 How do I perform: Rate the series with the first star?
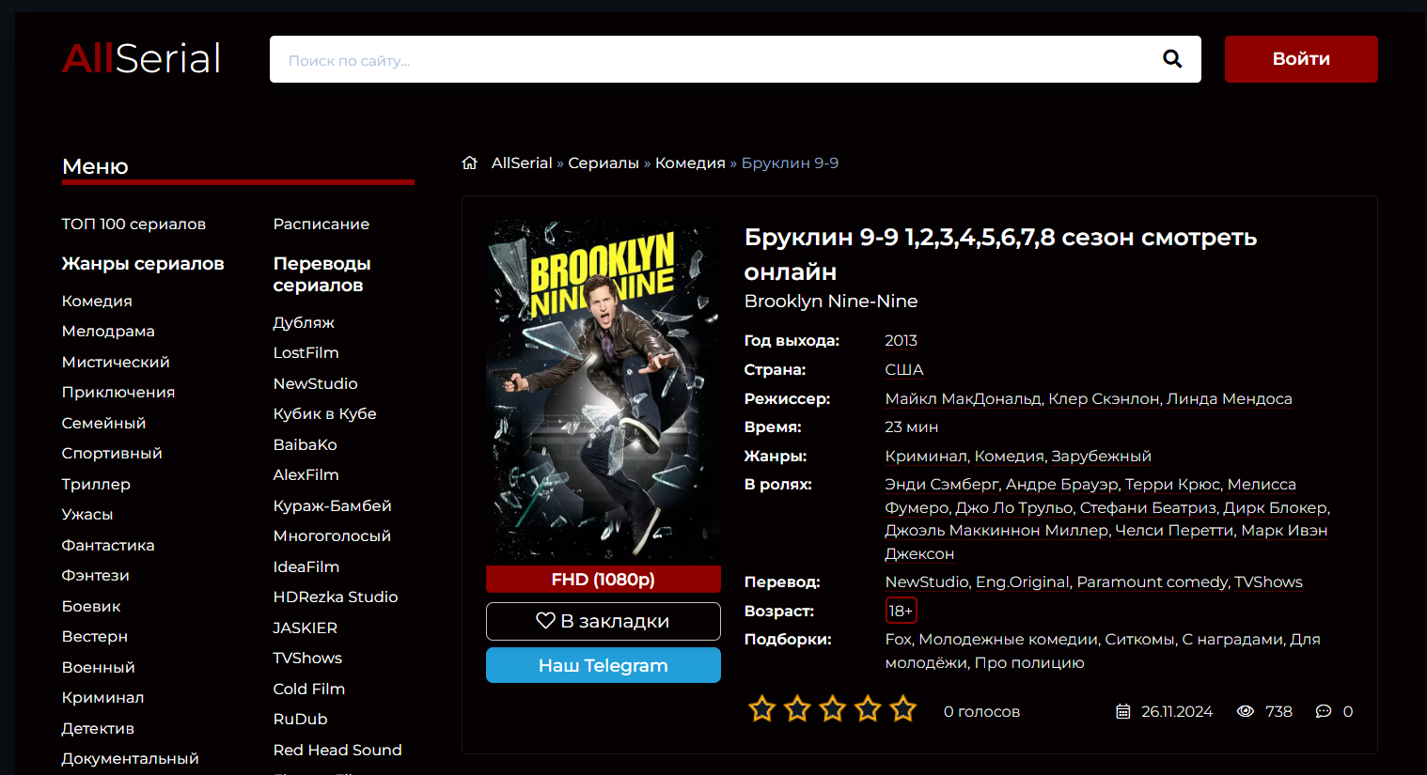[x=761, y=709]
